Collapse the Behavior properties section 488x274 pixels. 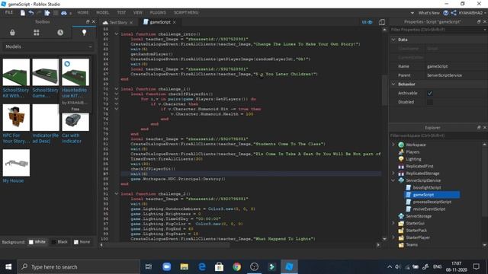[x=393, y=84]
